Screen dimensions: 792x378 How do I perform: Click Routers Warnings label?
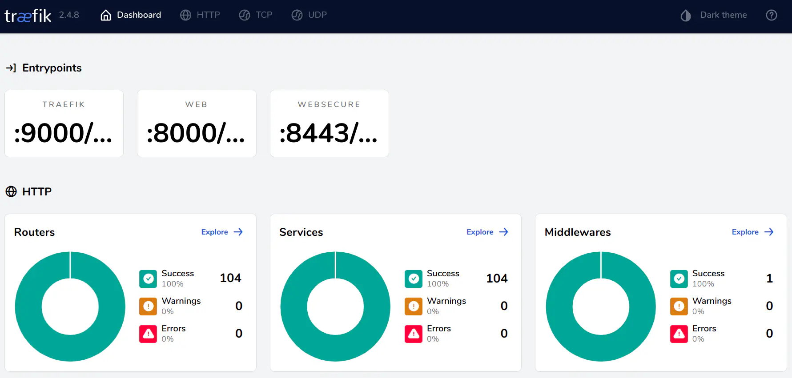[181, 301]
